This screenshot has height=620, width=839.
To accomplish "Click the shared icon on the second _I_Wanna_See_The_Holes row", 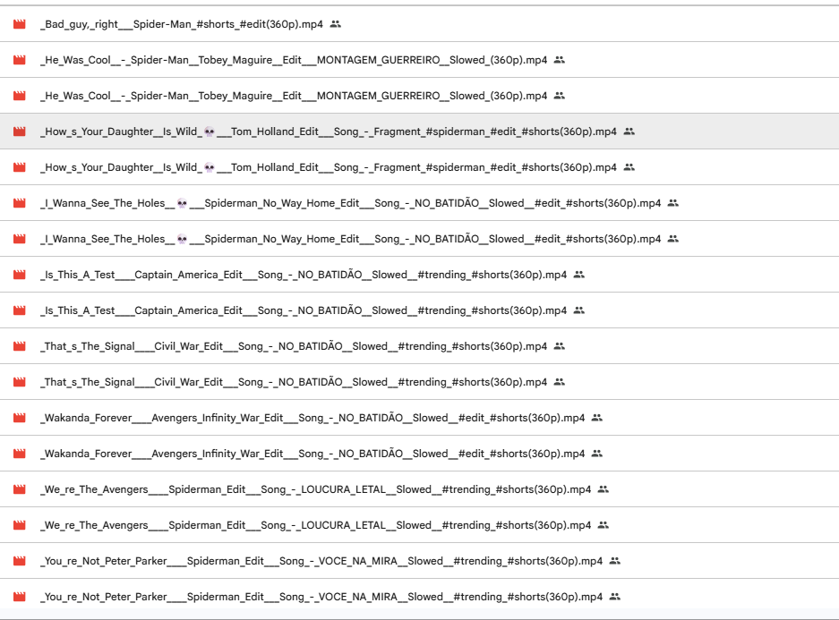I will [673, 239].
